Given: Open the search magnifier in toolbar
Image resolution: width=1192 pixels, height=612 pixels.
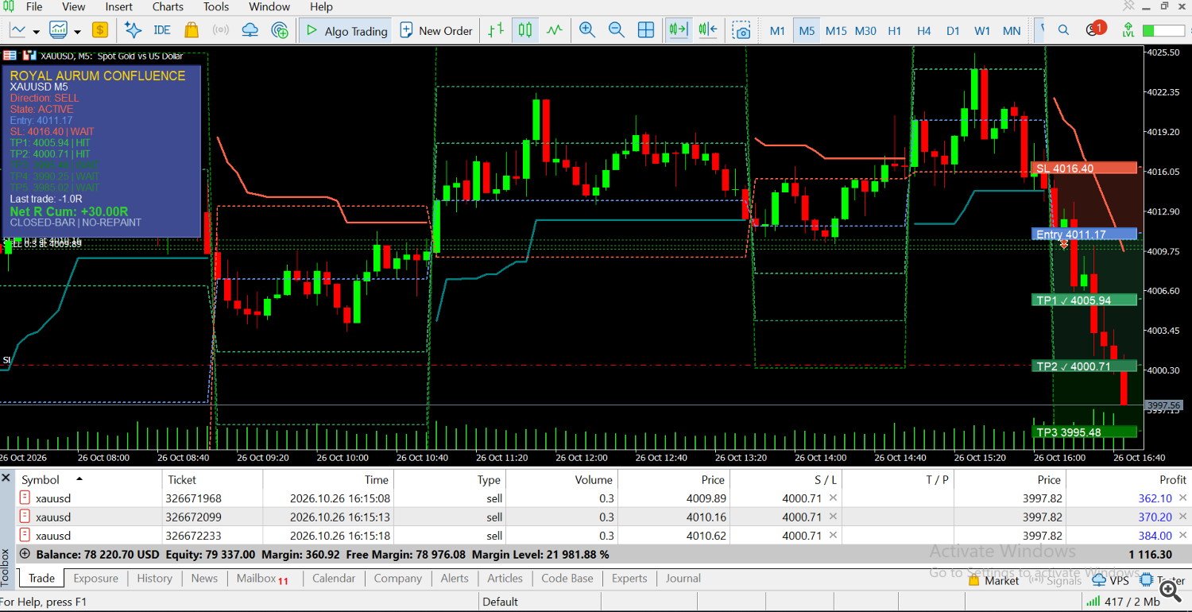Looking at the screenshot, I should [x=1063, y=30].
